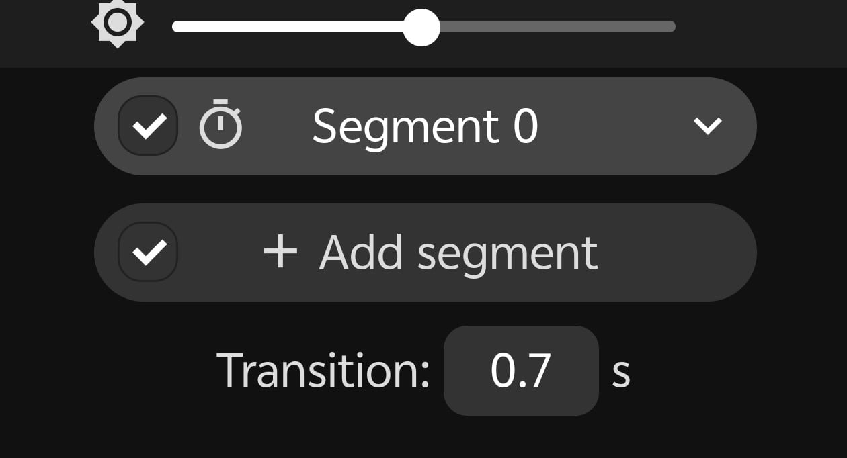This screenshot has width=847, height=458.
Task: Click the plus symbol to create a segment
Action: pos(281,252)
